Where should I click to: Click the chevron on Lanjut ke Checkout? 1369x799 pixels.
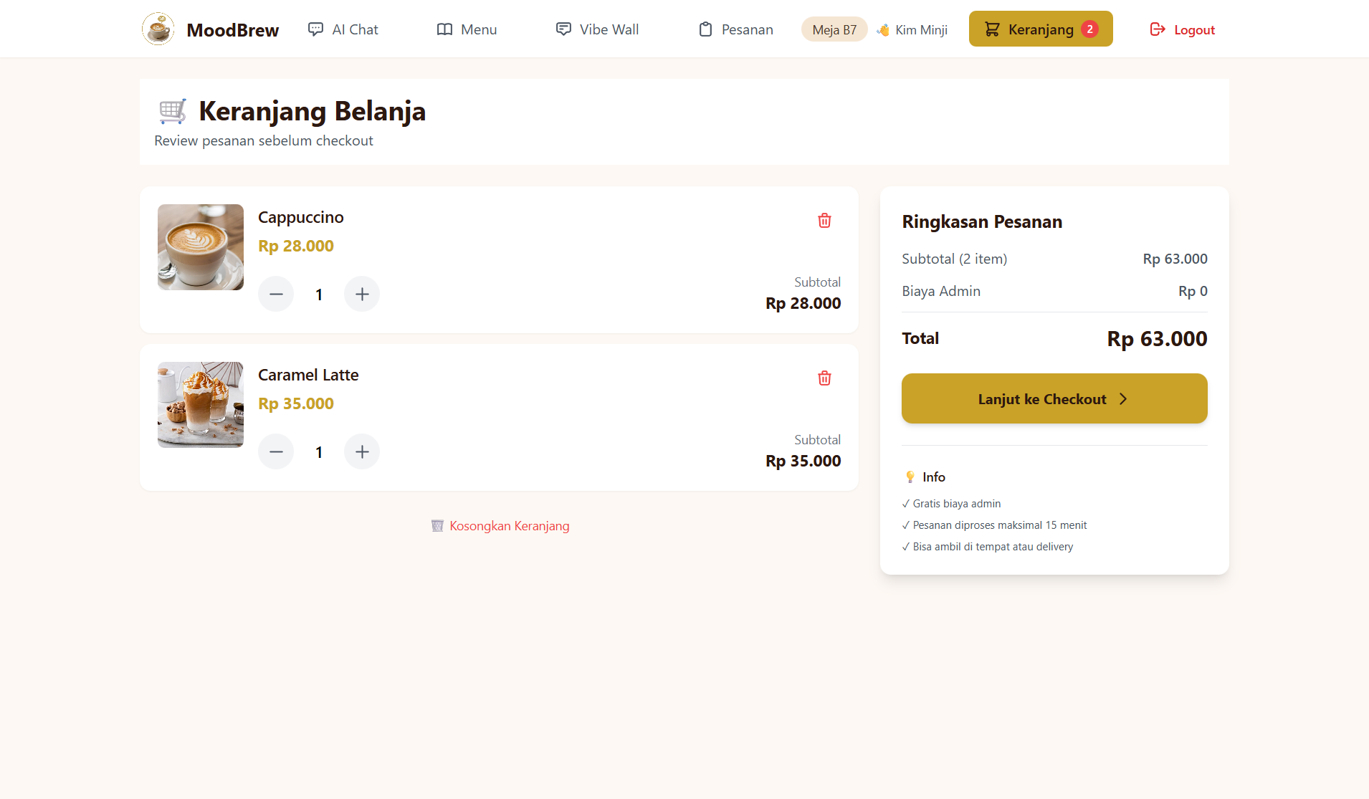coord(1122,398)
